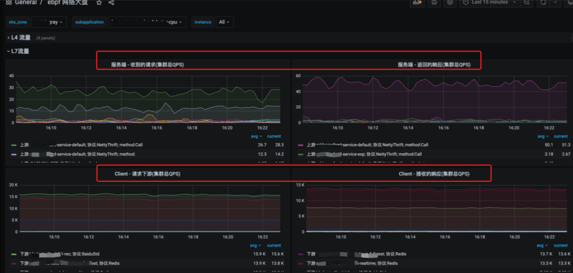The image size is (573, 273).
Task: Click the save dashboard icon
Action: [x=434, y=3]
